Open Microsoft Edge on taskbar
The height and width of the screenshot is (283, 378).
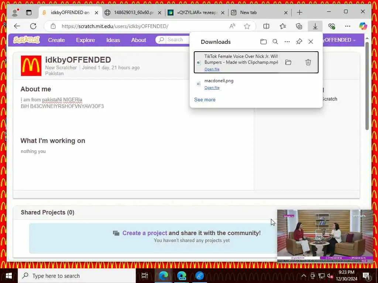[x=163, y=276]
